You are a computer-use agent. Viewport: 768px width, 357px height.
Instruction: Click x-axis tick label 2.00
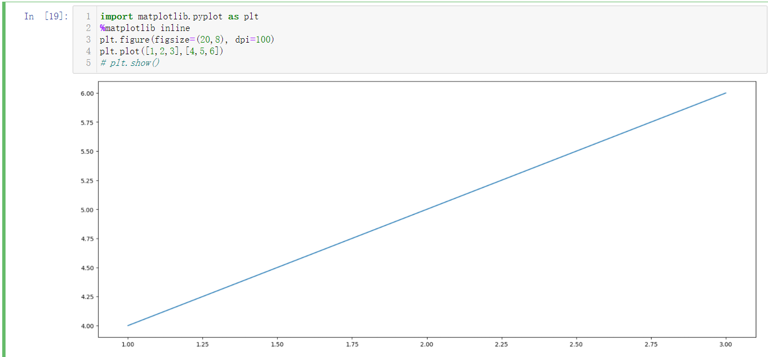point(427,344)
